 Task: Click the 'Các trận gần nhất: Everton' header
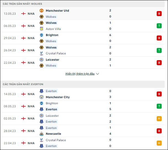82,84
